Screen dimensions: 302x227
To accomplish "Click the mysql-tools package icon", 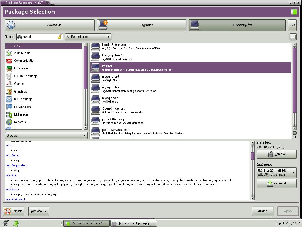I will coord(96,99).
